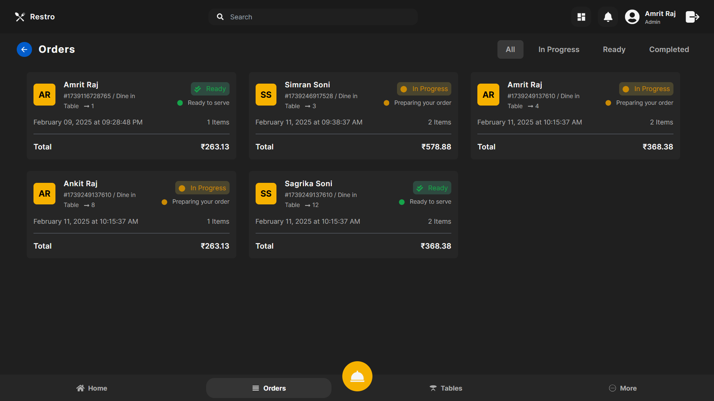Open the Ready orders filter

coord(614,49)
